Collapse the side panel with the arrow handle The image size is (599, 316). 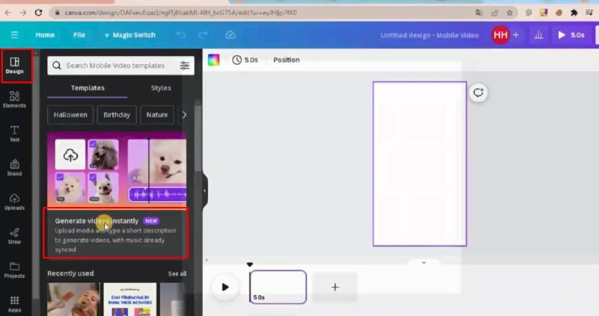pos(204,190)
